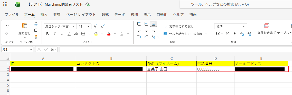
Task: Align text right
Action: pos(154,30)
